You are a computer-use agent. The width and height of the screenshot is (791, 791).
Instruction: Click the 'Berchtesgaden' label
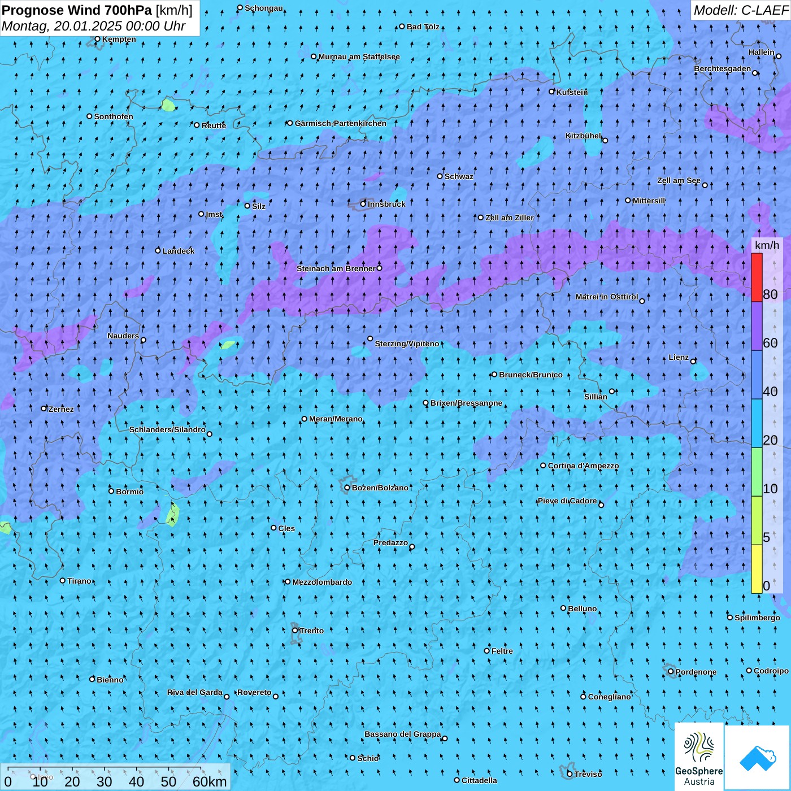coord(723,69)
